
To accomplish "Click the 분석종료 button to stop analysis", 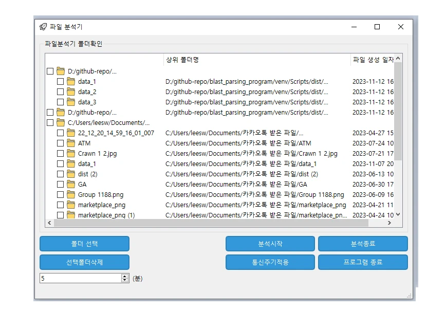I will pos(363,244).
